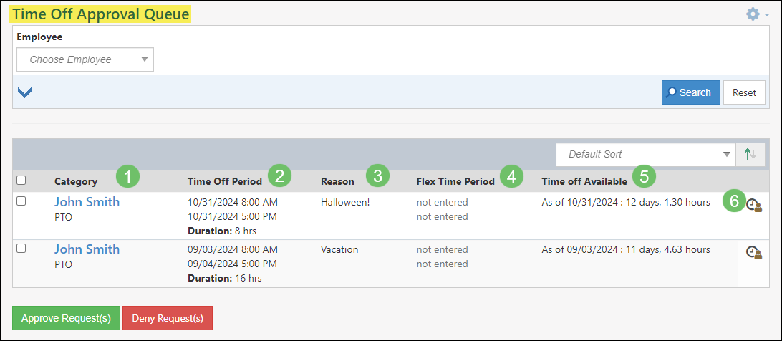Check the box for the Vacation request
This screenshot has width=782, height=341.
(x=21, y=248)
